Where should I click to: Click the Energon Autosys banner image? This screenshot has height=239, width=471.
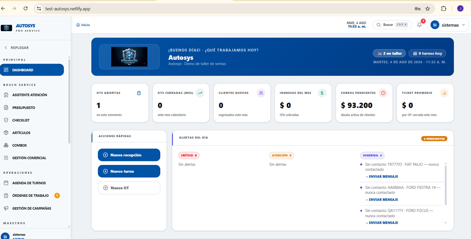click(129, 57)
